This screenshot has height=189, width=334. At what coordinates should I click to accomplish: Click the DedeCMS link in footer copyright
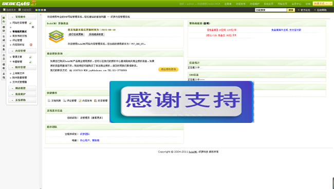tap(193, 152)
